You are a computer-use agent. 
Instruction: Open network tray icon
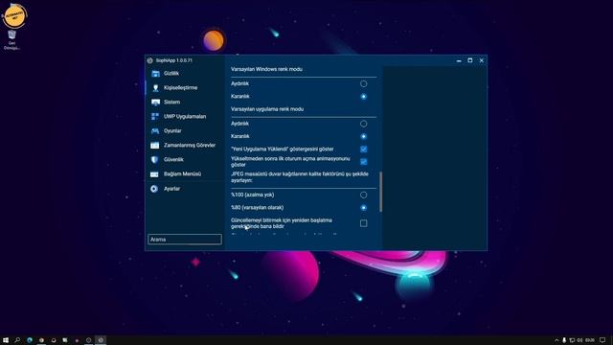pyautogui.click(x=572, y=340)
